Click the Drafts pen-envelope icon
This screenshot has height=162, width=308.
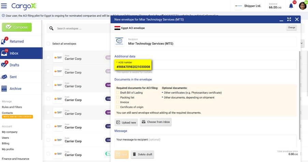[4, 64]
